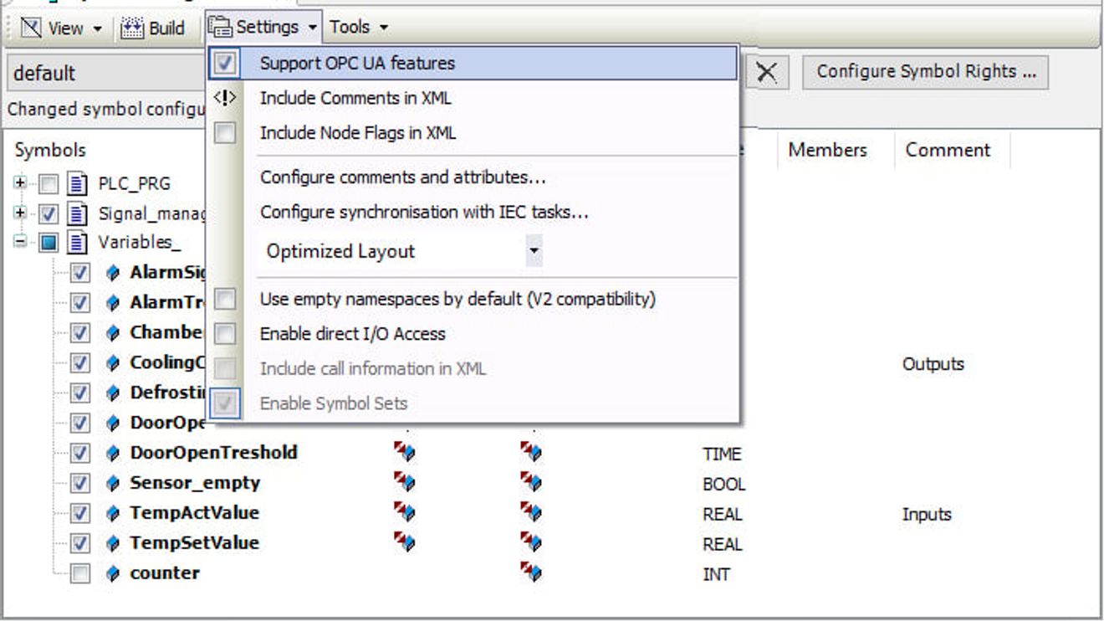This screenshot has height=621, width=1104.
Task: Click first access rights icon for DoorOpenTreshold
Action: click(x=405, y=452)
